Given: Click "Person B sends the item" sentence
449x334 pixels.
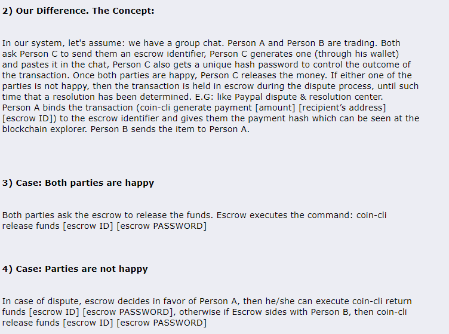Looking at the screenshot, I should pos(144,129).
